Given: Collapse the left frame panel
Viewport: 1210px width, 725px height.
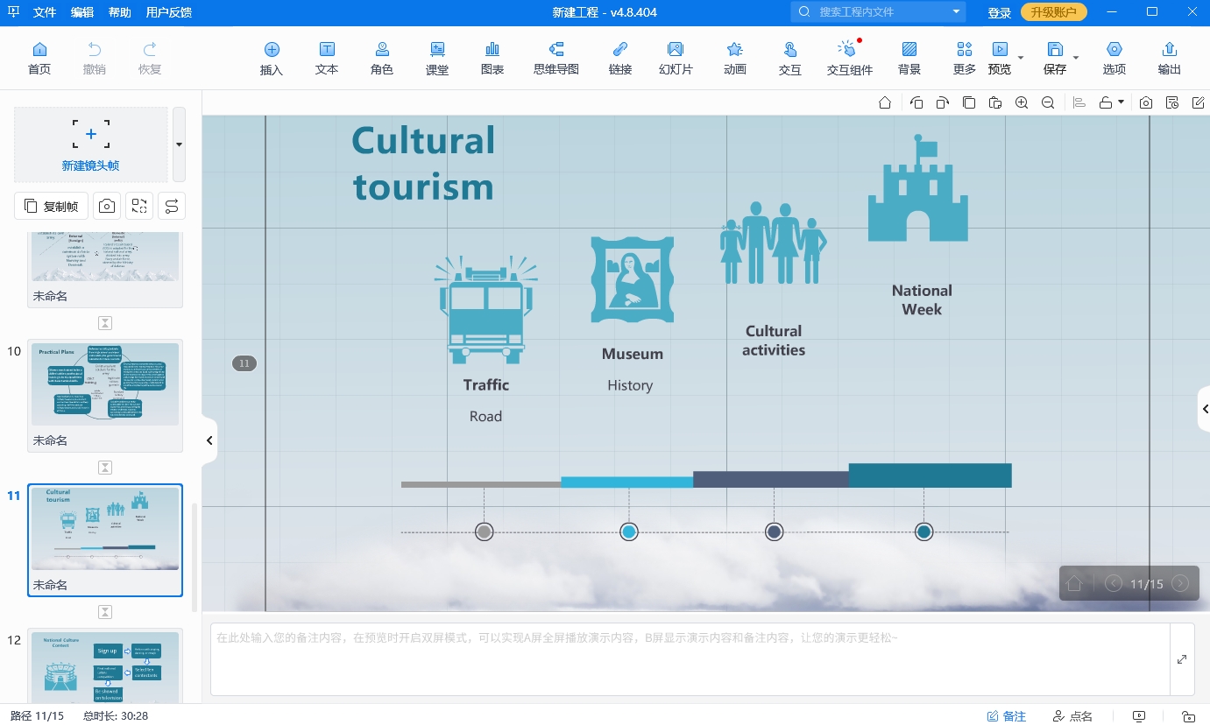Looking at the screenshot, I should tap(209, 440).
